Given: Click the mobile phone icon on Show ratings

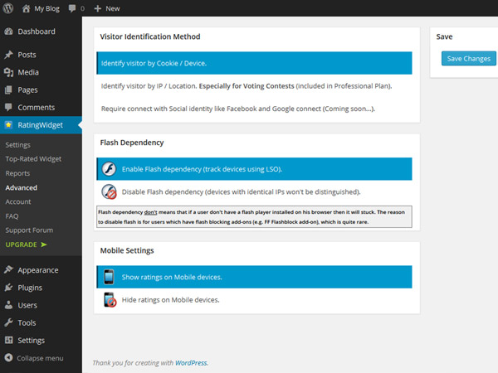Looking at the screenshot, I should click(x=109, y=277).
